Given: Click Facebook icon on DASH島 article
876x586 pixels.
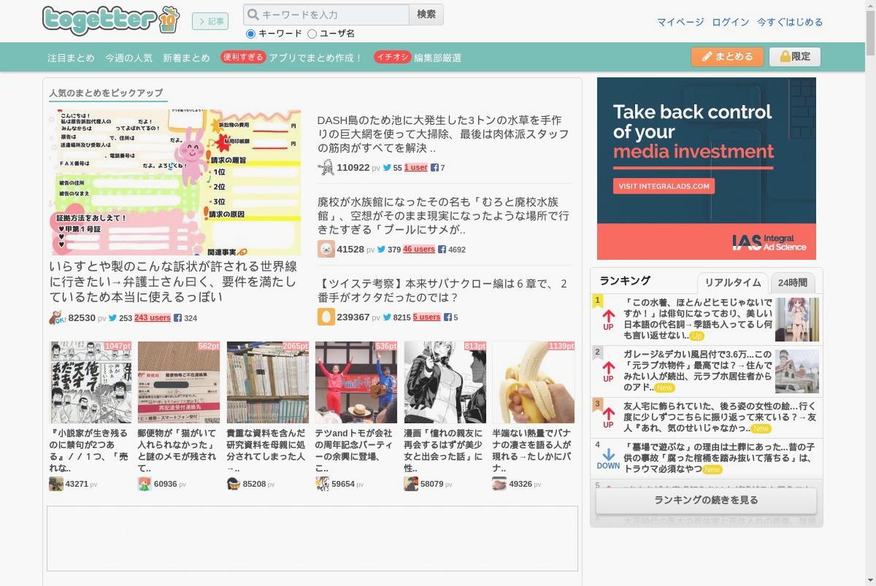Looking at the screenshot, I should click(x=434, y=168).
